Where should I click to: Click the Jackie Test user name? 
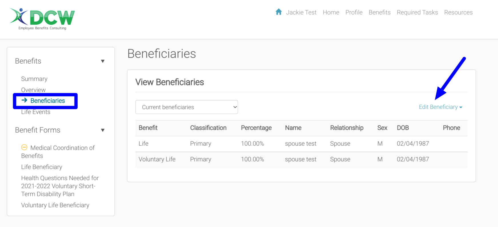coord(301,13)
